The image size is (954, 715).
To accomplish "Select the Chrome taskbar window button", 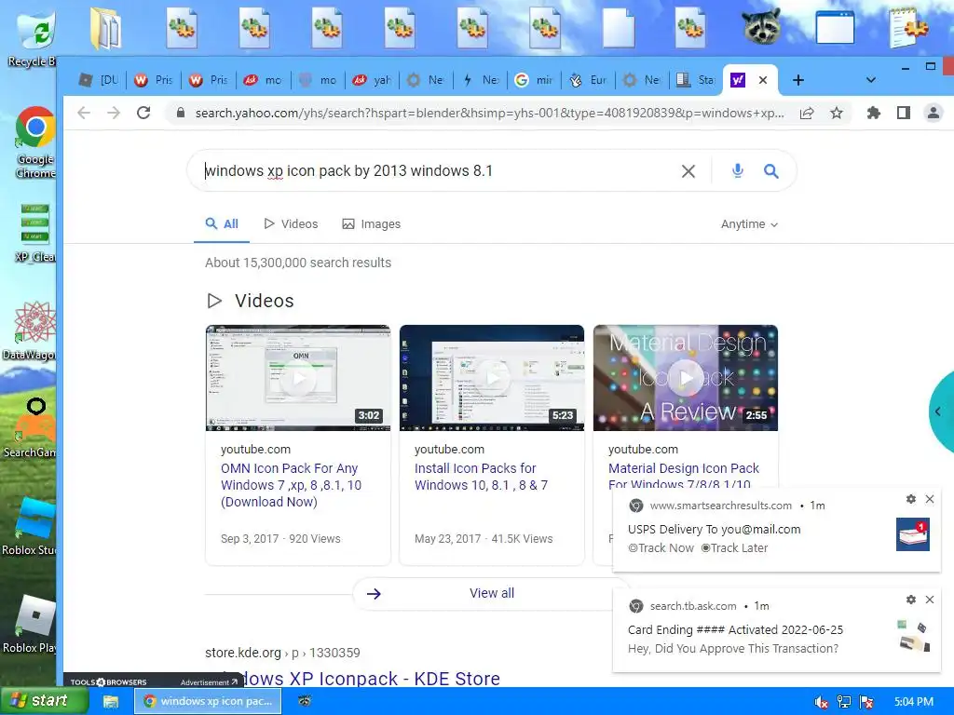I will coord(208,701).
